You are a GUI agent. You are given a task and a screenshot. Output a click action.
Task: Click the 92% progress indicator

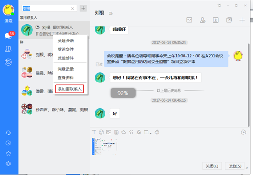[x=123, y=93]
